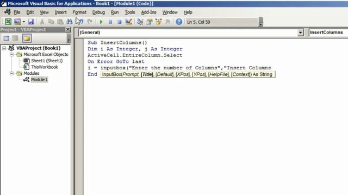Toggle Design Mode icon

(129, 22)
